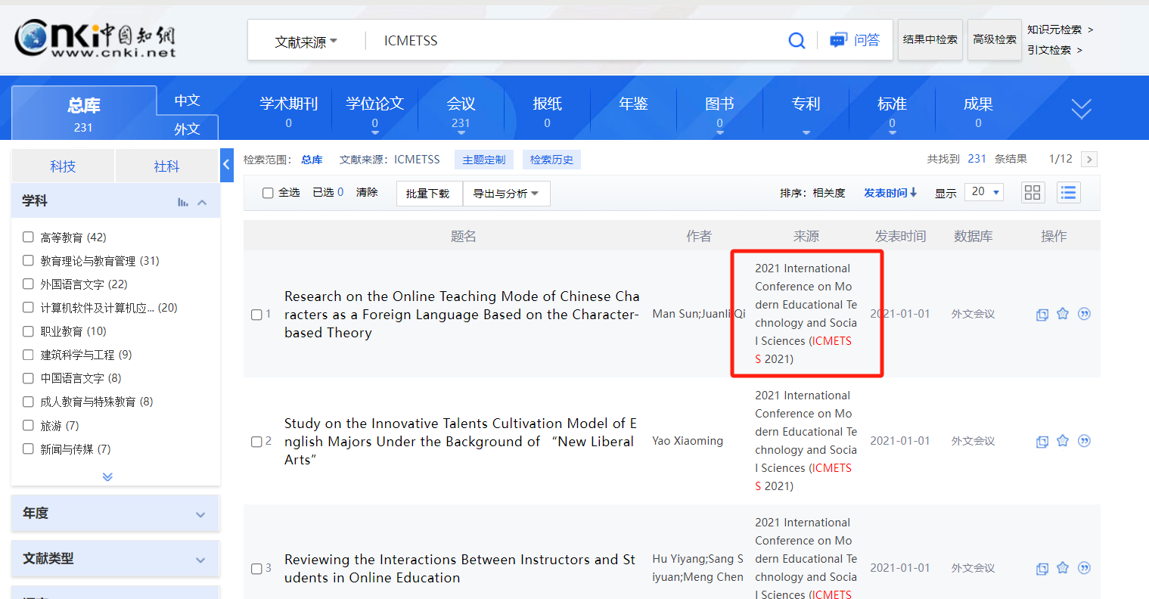Check the 外国语言文字 (22) filter

(x=28, y=284)
